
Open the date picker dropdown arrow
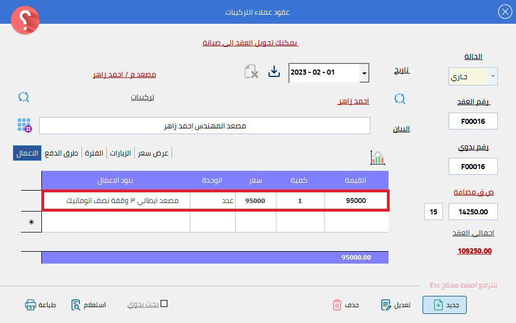(364, 73)
